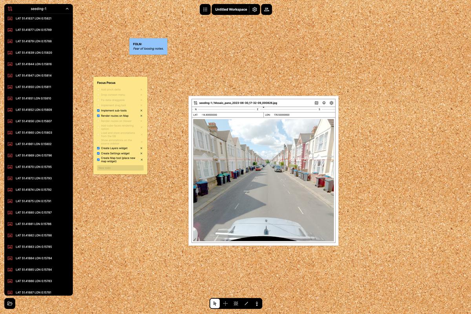Viewport: 471px width, 314px height.
Task: Open the folder button at bottom left
Action: [x=10, y=303]
